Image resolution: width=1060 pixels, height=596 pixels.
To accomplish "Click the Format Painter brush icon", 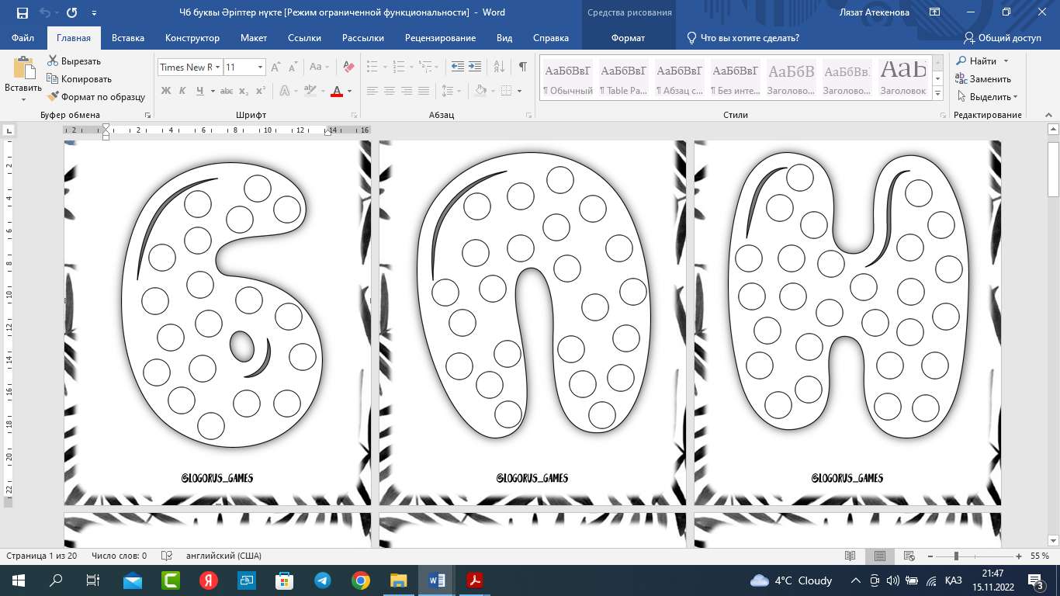I will click(x=53, y=97).
